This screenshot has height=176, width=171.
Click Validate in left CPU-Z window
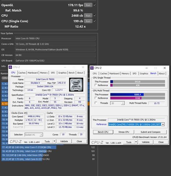[64, 141]
